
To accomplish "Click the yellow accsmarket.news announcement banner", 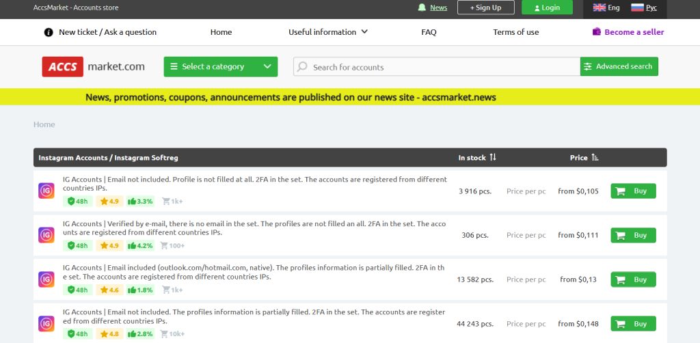I will [350, 97].
